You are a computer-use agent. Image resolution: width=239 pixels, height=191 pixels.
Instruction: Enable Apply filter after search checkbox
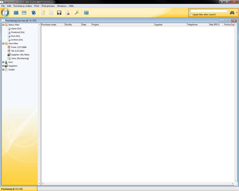point(191,15)
